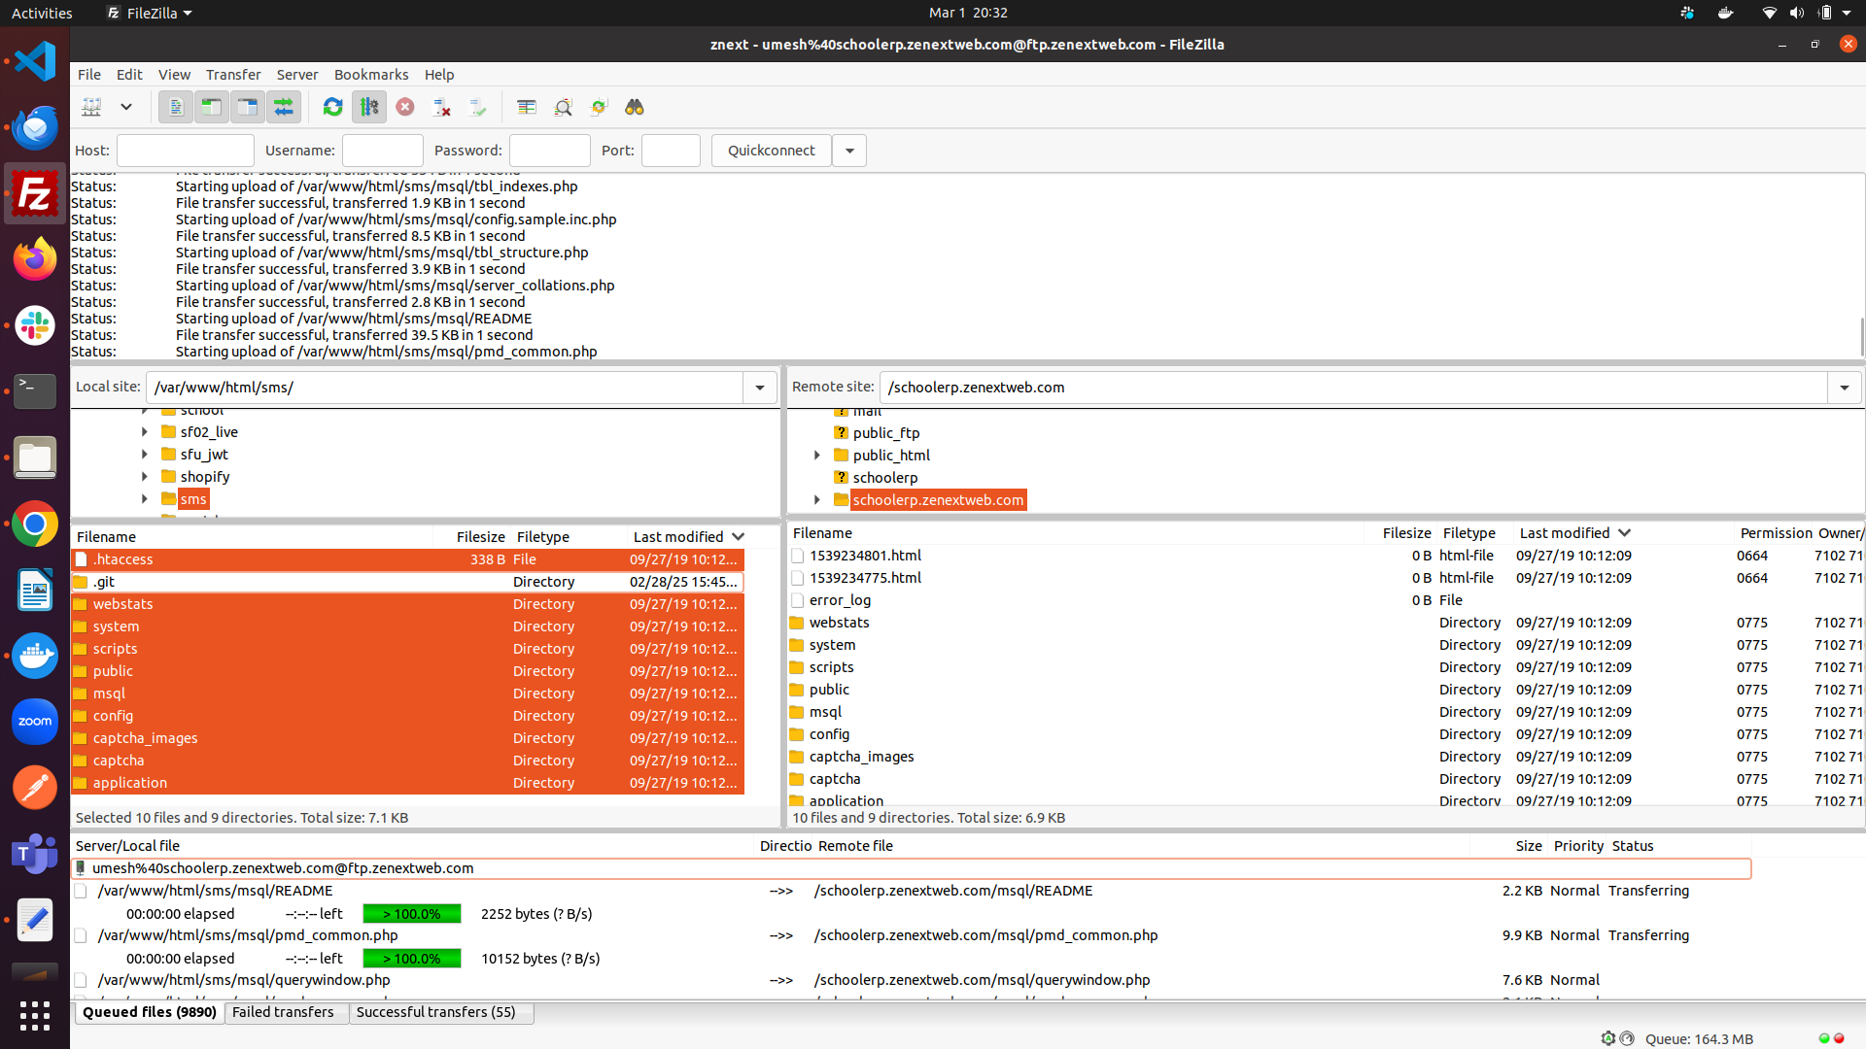Click the Quickconnect button

point(772,151)
